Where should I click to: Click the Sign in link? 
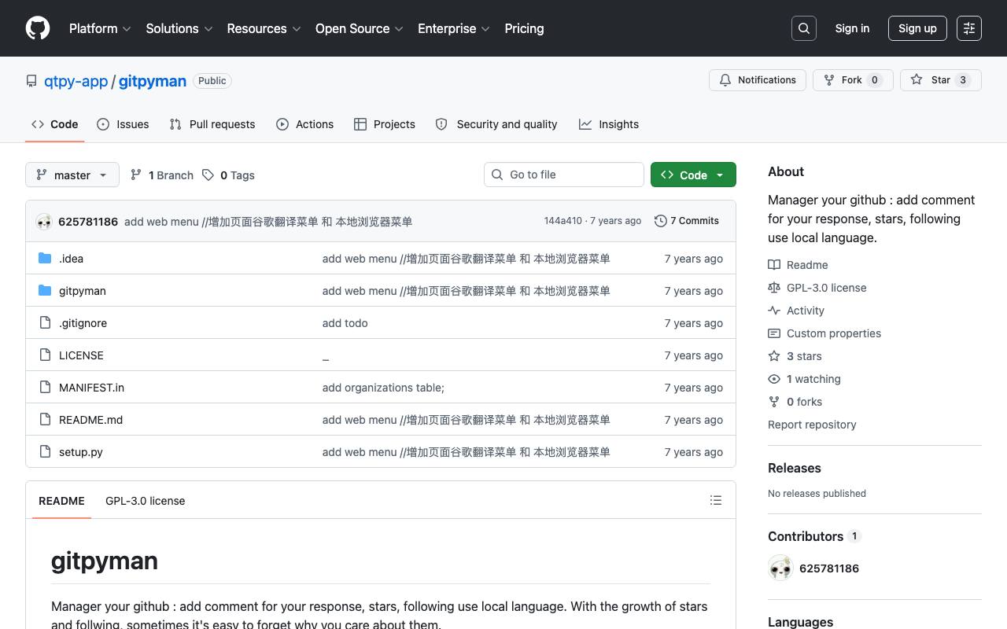point(852,28)
